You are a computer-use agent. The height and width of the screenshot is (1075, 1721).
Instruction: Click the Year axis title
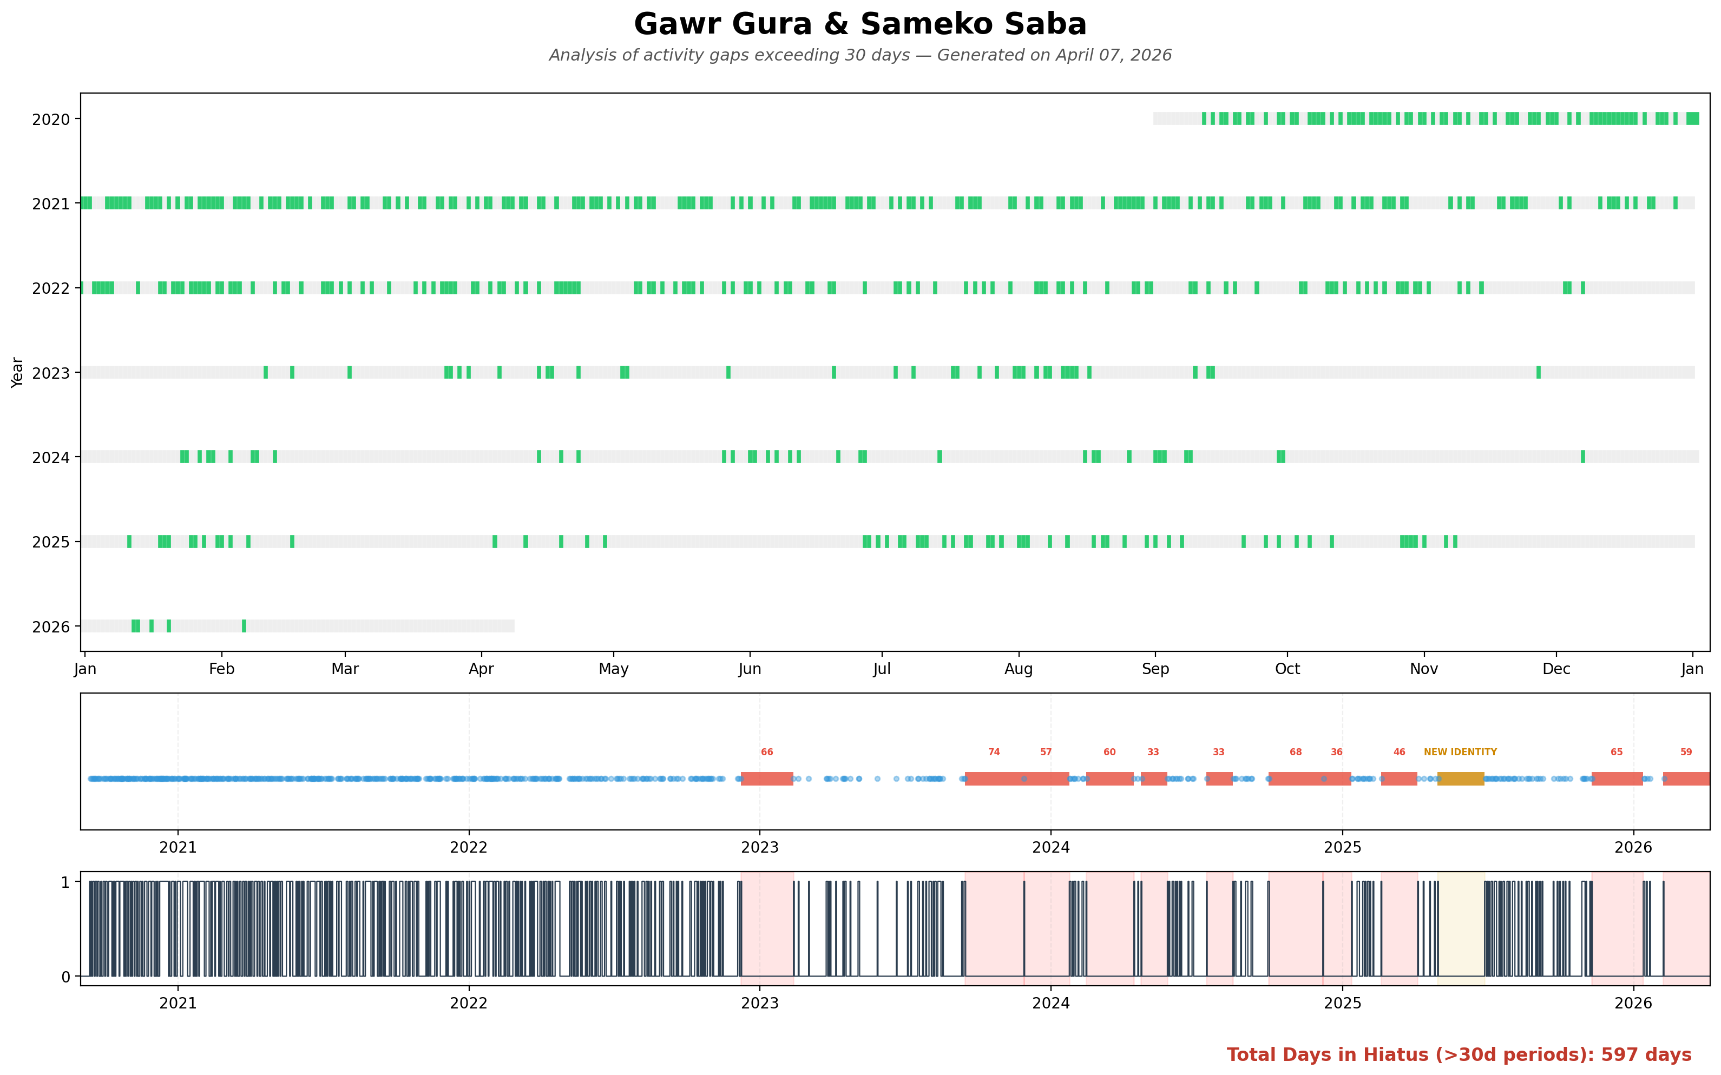17,373
